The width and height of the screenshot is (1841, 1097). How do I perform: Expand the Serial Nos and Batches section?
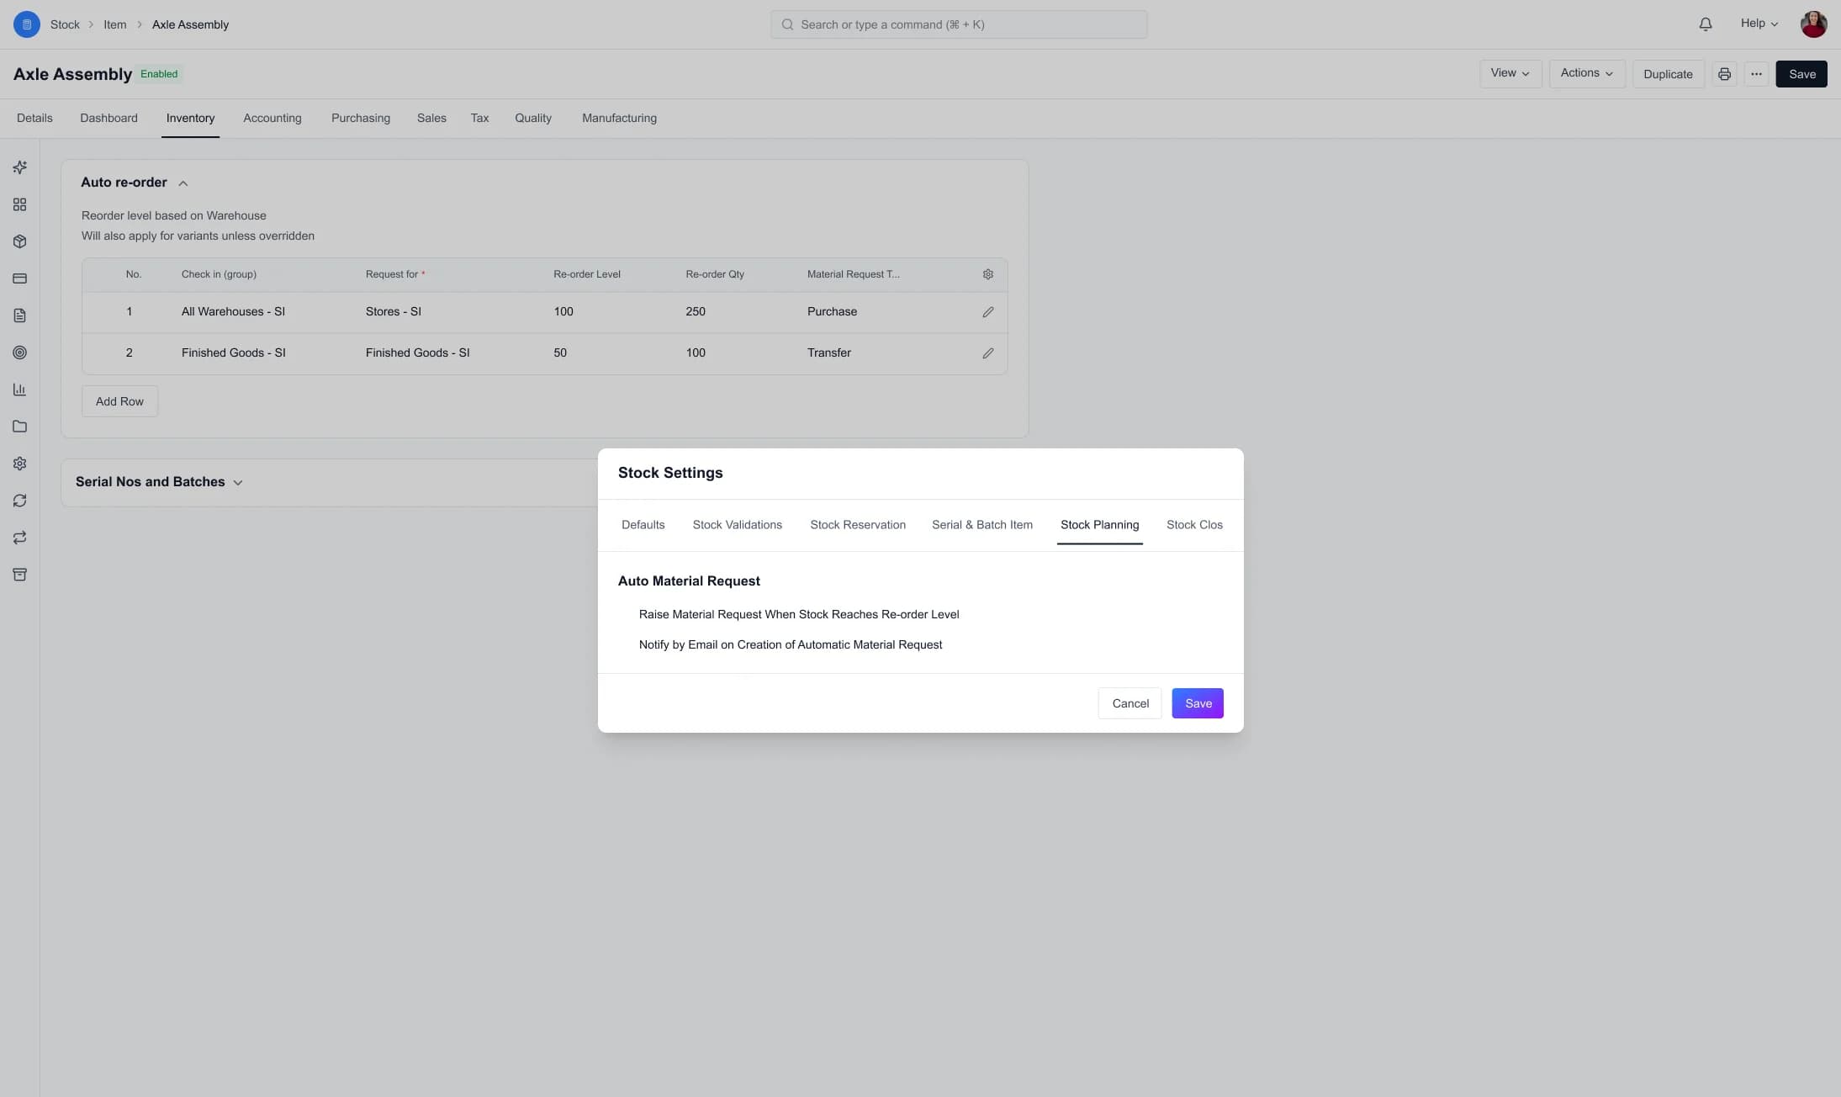click(238, 482)
